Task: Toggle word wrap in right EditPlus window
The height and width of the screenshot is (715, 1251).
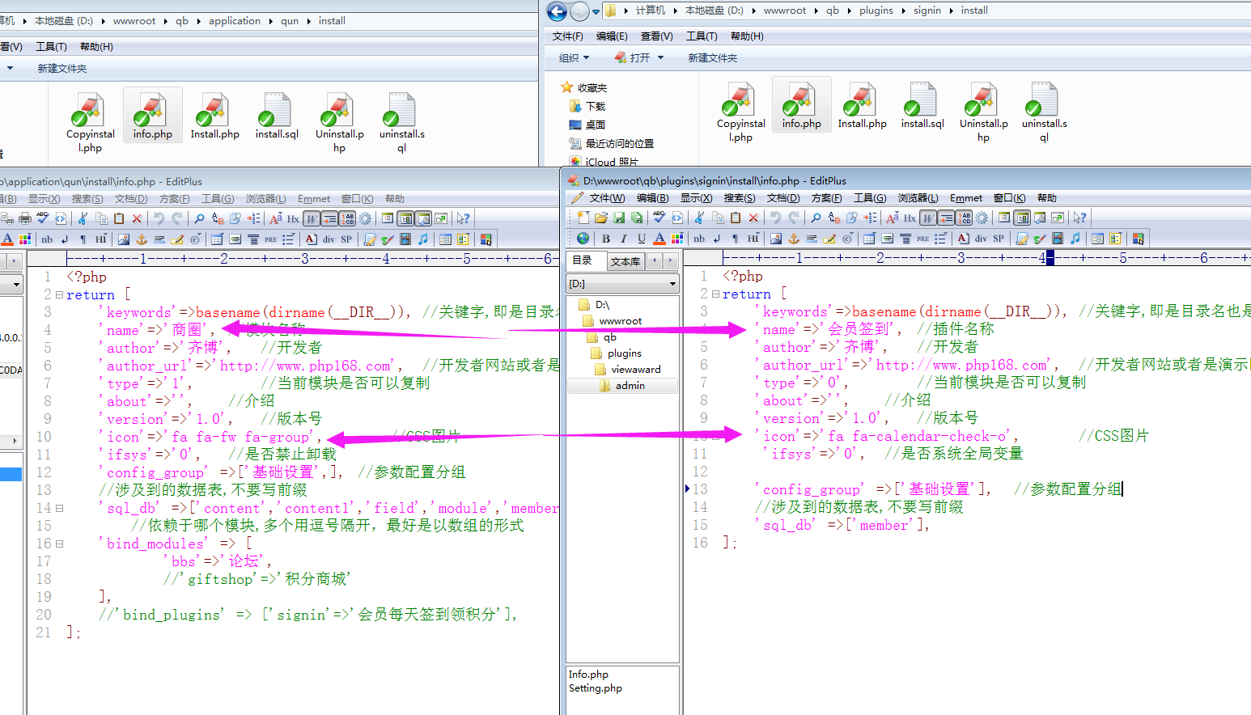Action: 928,218
